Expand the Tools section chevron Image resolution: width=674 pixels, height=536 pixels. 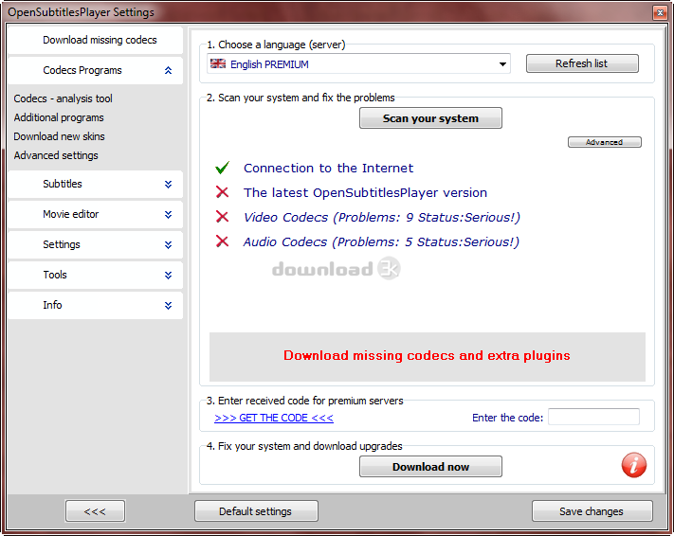168,276
